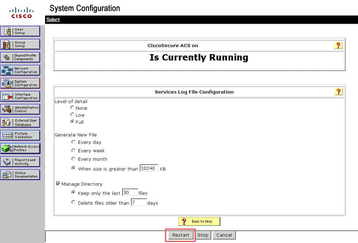Go to Network Configuration

(20, 70)
